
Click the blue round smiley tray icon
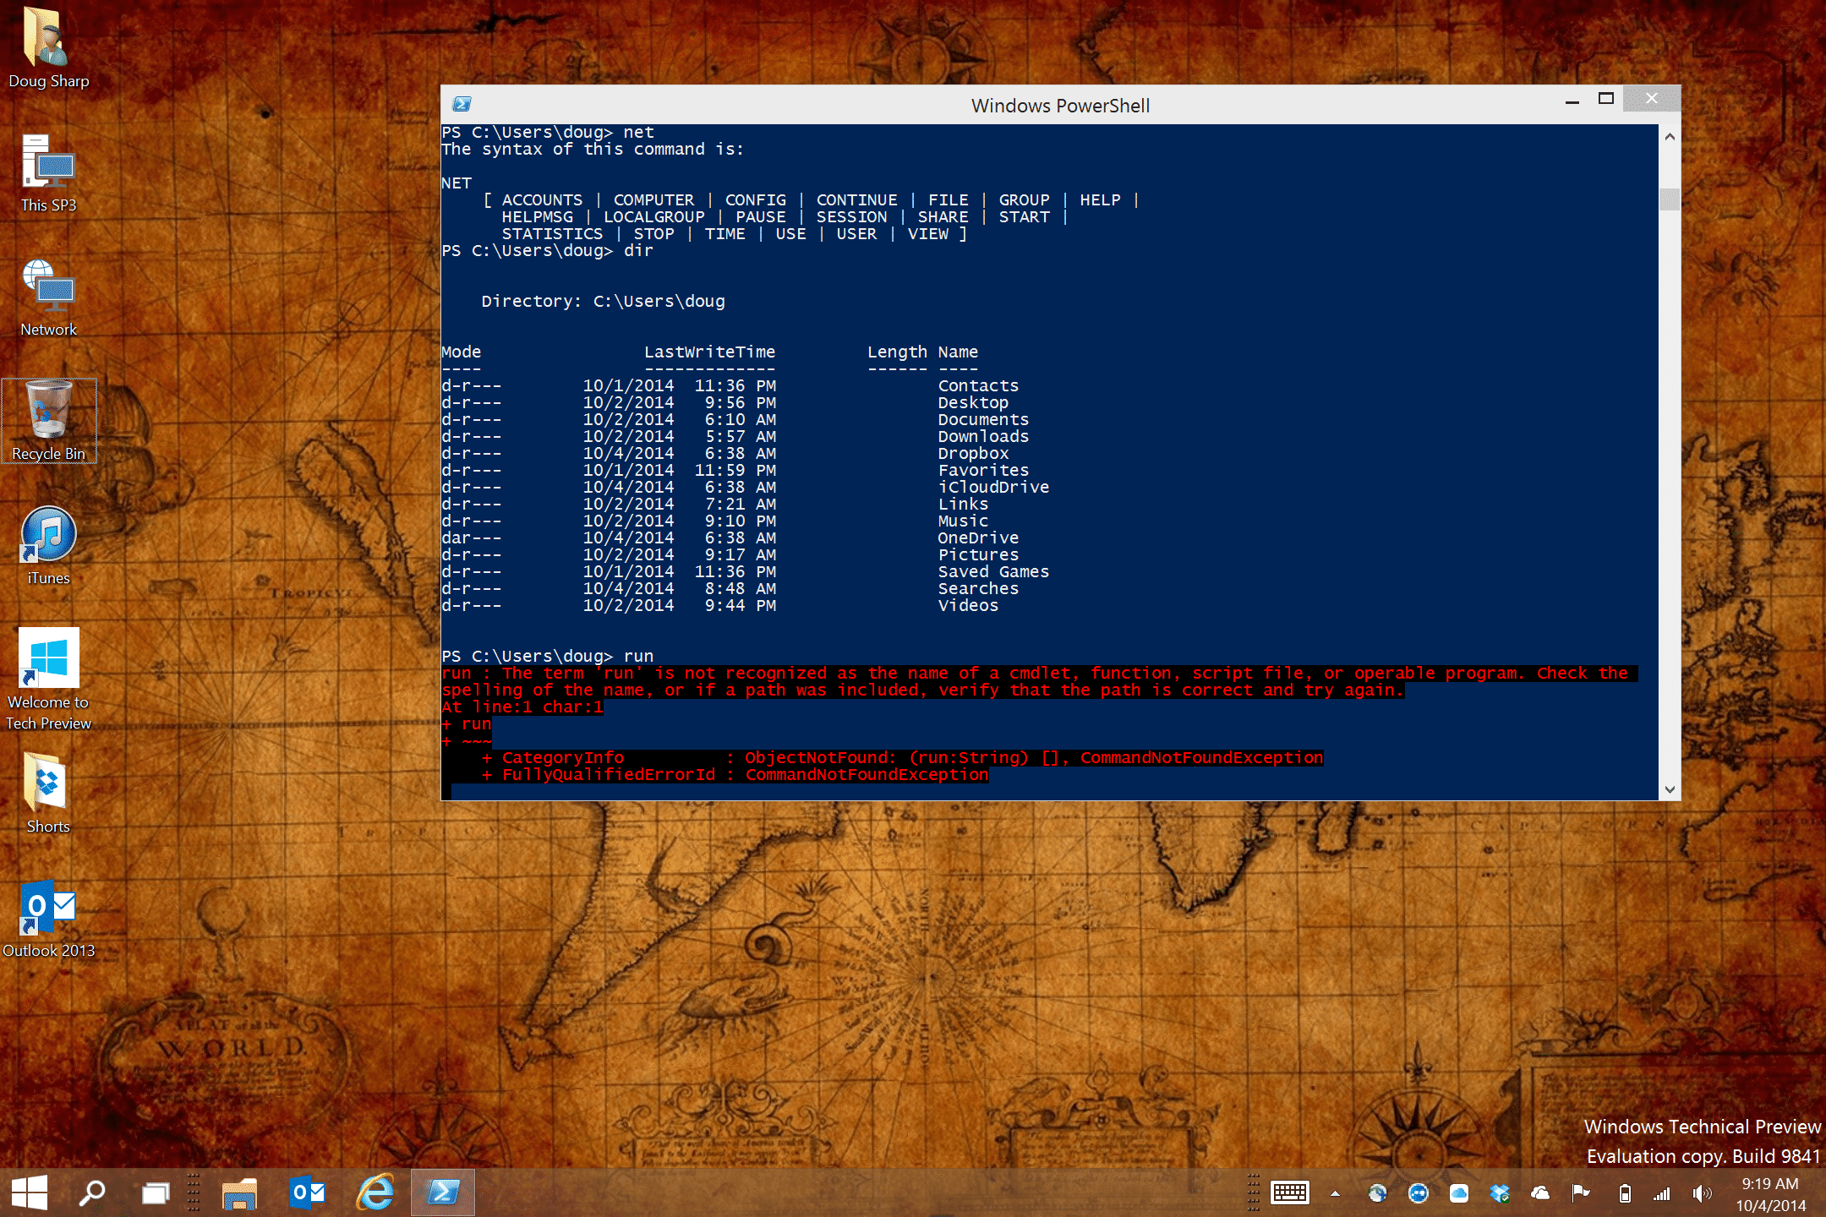click(x=1418, y=1193)
